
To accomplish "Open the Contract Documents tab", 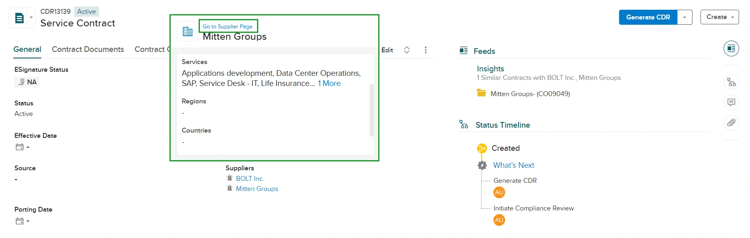I will [88, 49].
